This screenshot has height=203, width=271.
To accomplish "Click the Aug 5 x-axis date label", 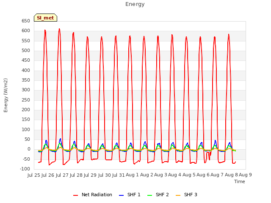I will [189, 175].
